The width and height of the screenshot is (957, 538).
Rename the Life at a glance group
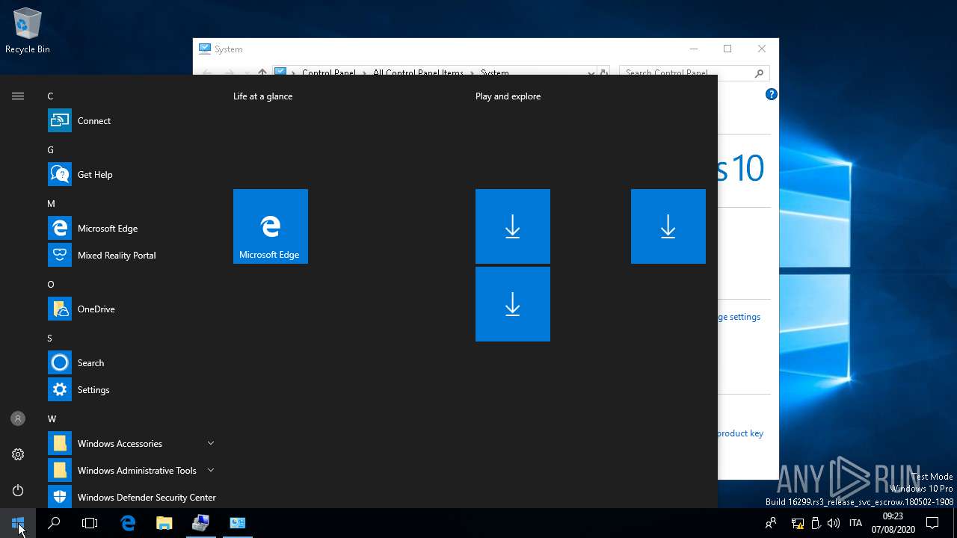[x=263, y=96]
